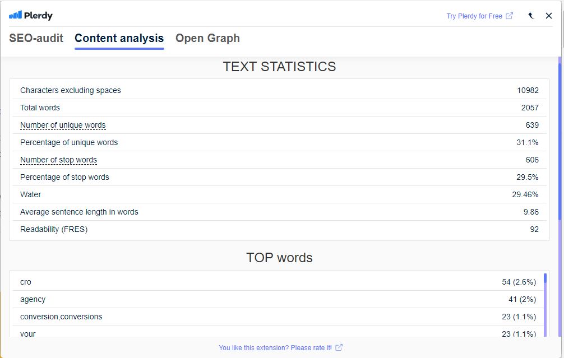
Task: Select the value 9.86
Action: tap(531, 212)
